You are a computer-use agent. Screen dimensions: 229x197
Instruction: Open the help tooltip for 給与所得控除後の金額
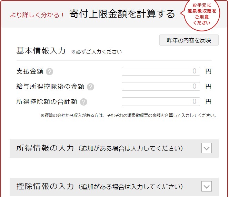pyautogui.click(x=91, y=87)
